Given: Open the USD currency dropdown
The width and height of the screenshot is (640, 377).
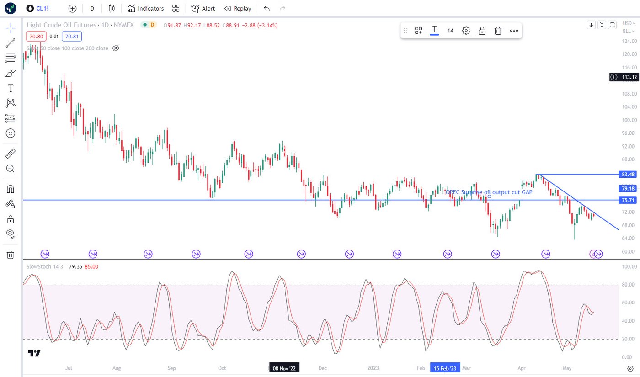Looking at the screenshot, I should (x=626, y=23).
